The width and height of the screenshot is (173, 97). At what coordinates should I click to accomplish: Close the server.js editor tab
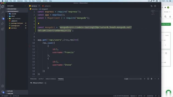pos(39,6)
